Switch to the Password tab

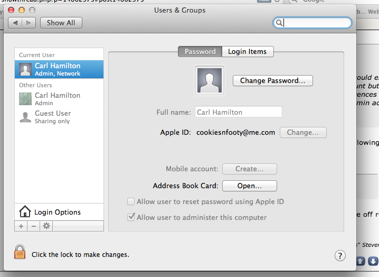click(x=200, y=52)
